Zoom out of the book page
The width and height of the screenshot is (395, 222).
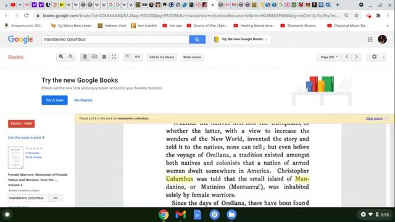71,57
